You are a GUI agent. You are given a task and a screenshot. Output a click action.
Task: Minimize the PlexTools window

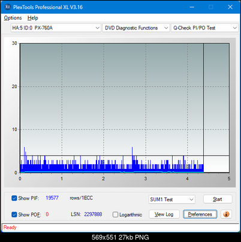pos(192,7)
